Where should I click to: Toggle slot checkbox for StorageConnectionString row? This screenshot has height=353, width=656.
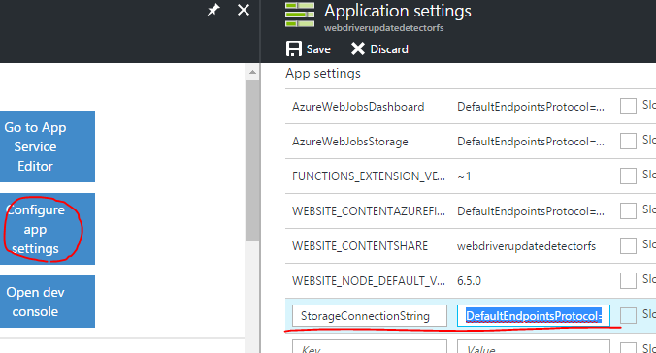pos(628,315)
